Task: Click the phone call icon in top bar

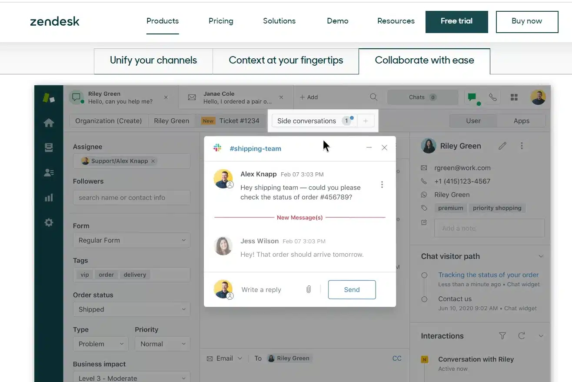Action: [x=492, y=97]
